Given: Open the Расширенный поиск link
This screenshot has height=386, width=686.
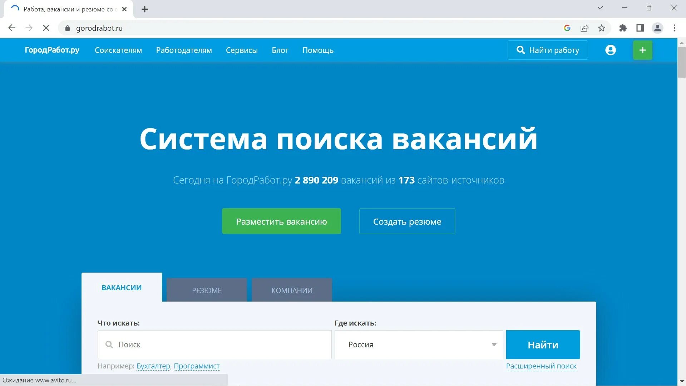Looking at the screenshot, I should (541, 366).
